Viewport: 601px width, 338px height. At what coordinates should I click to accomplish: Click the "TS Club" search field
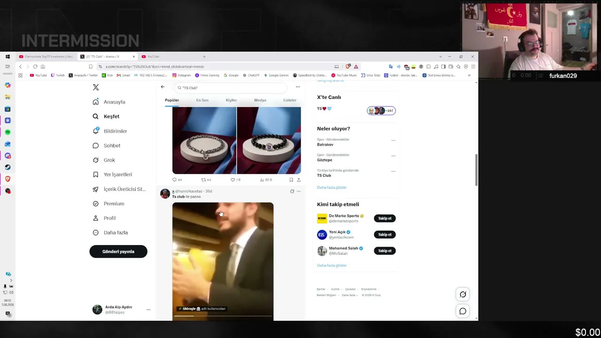[x=231, y=88]
